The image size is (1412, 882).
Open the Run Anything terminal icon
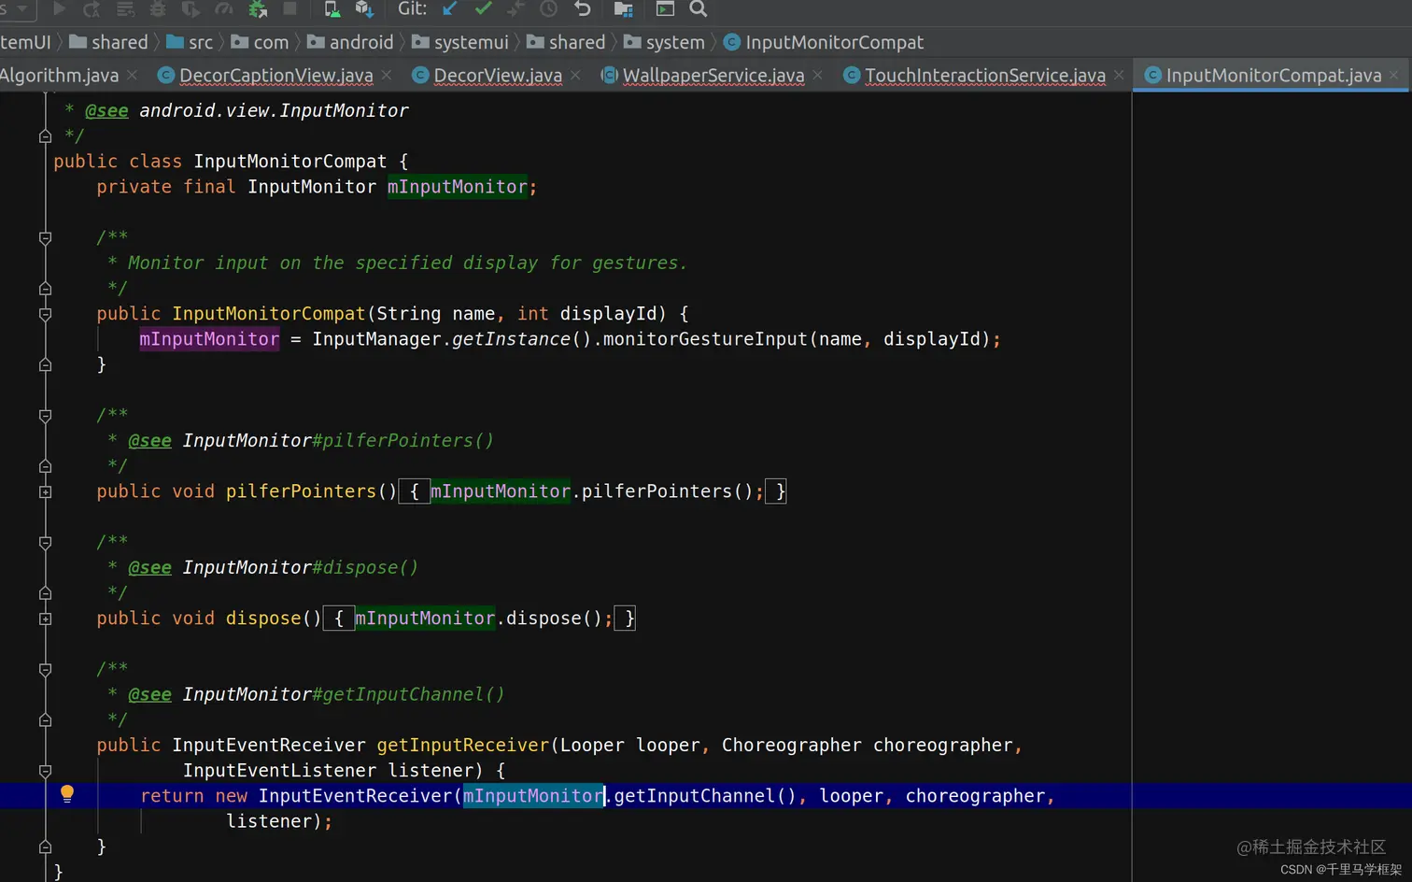665,9
